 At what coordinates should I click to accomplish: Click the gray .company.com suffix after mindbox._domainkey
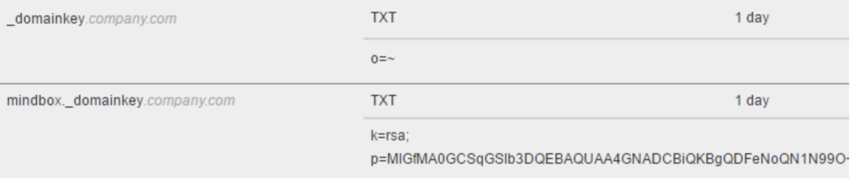click(x=189, y=100)
